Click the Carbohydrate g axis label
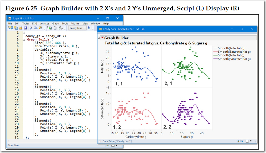 [x=136, y=137]
